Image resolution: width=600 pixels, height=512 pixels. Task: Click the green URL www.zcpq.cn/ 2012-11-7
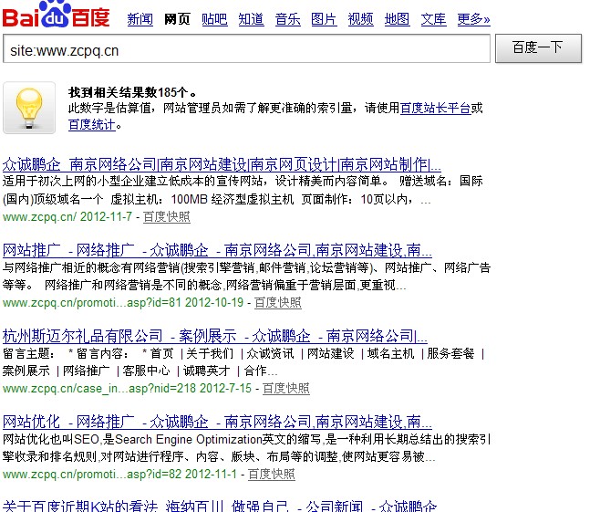67,217
